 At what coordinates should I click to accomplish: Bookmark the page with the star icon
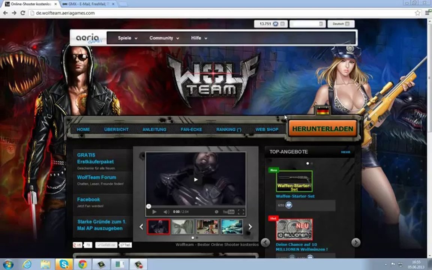pos(417,13)
